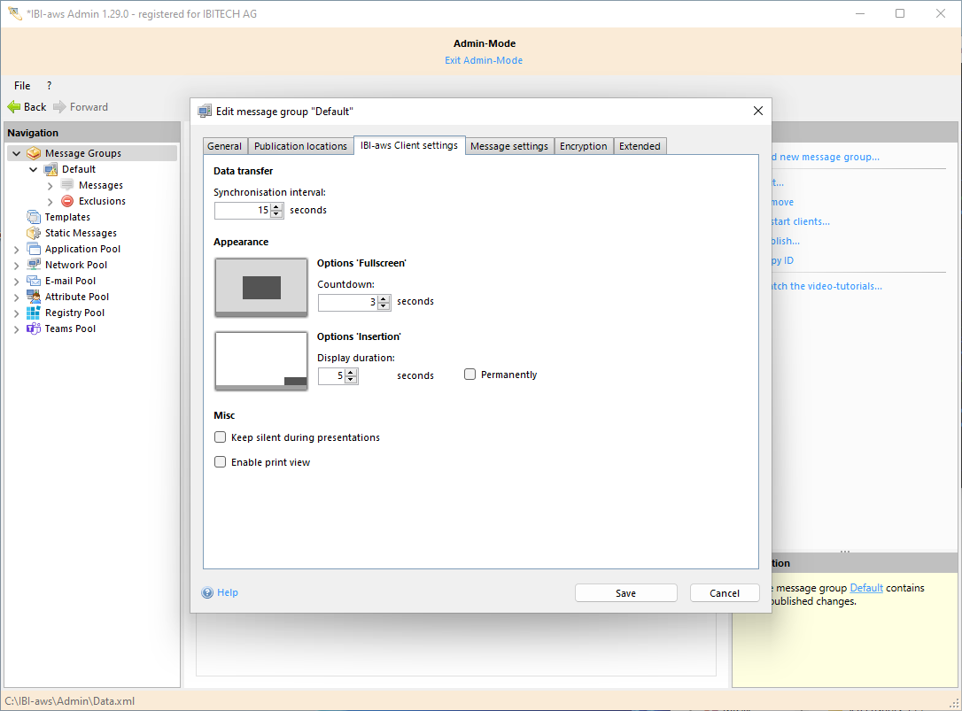Screen dimensions: 962x711
Task: Click the Exit Admin-Mode link
Action: tap(484, 60)
